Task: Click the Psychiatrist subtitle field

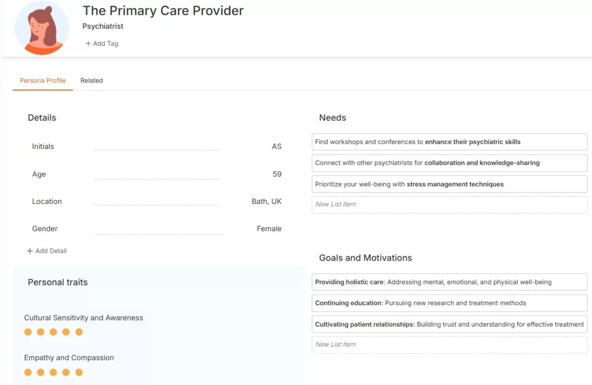Action: tap(102, 26)
